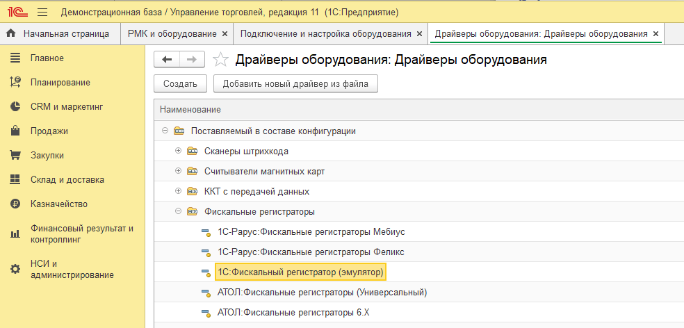
Task: Expand ККТ с передачей данных group
Action: click(178, 191)
